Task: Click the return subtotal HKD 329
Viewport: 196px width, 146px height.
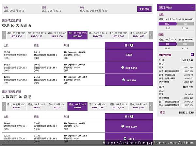Action: (188, 87)
